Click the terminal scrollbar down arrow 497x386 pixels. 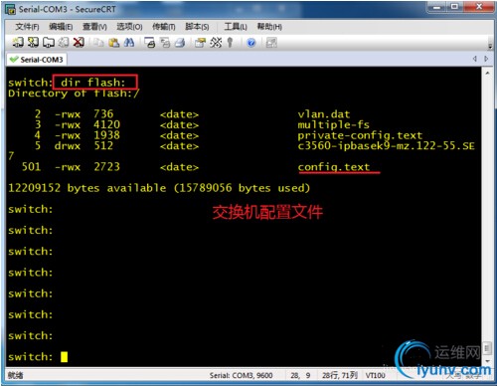pos(487,361)
